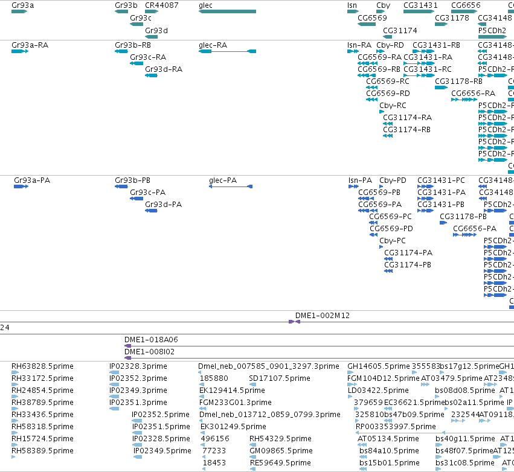Screen dimensions: 514x472
Task: Select the Gr93b-PB protein feature
Action: point(121,187)
